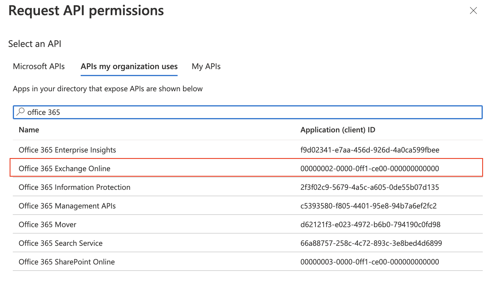Click client ID d62121f3-e023-4972-b6b0-794190c0fd98
The image size is (488, 291).
point(370,225)
